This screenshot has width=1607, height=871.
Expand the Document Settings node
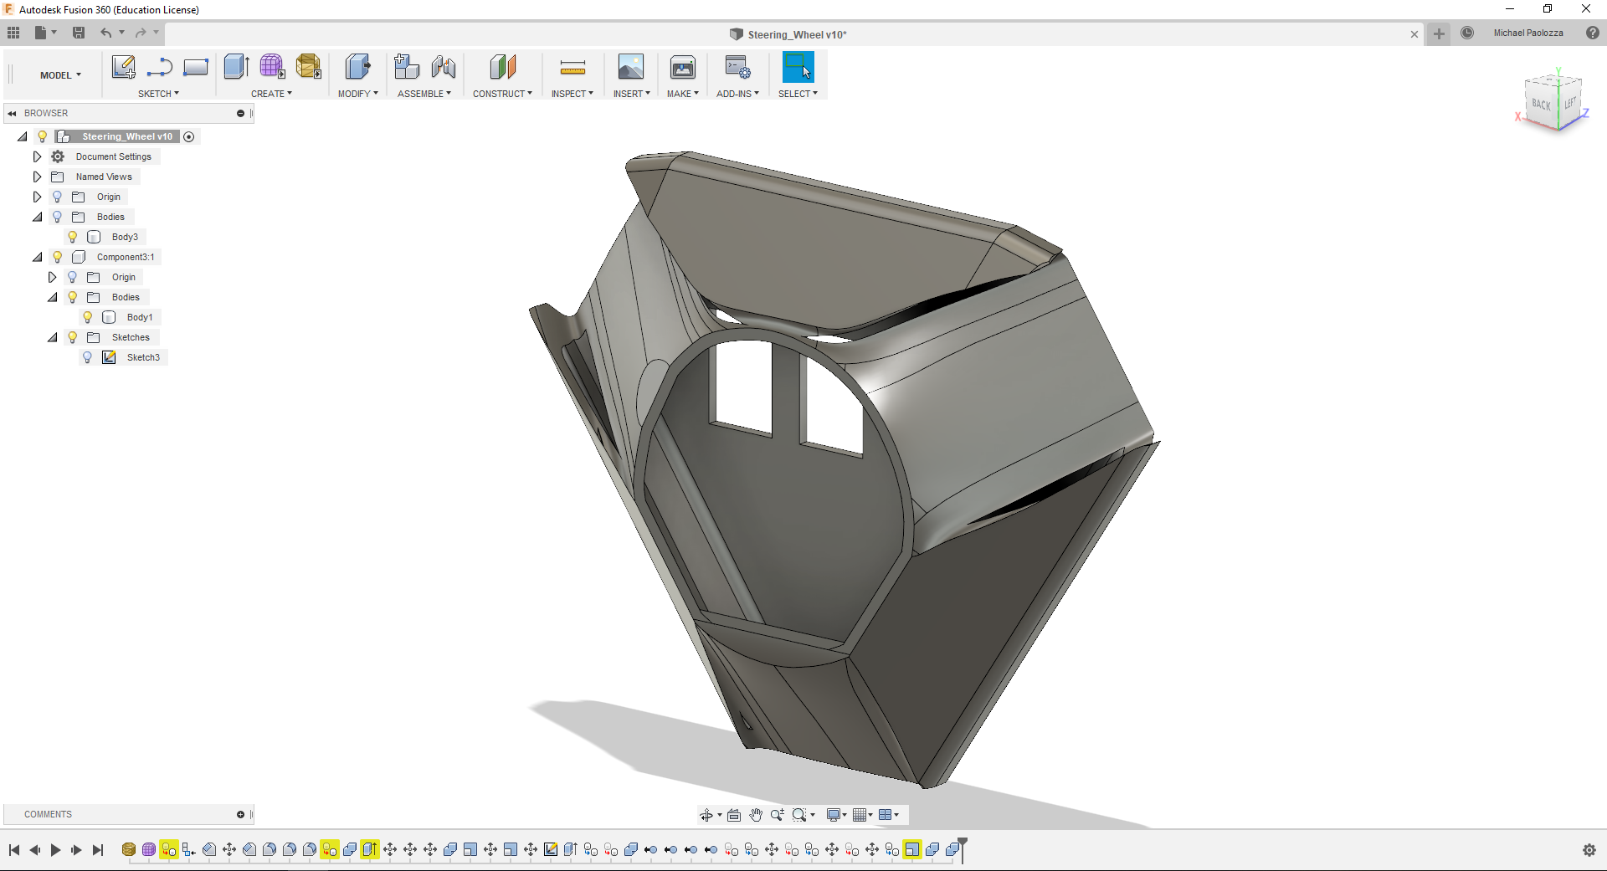tap(37, 156)
